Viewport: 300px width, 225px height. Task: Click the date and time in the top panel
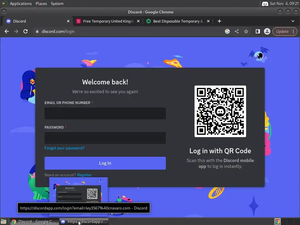coord(284,4)
